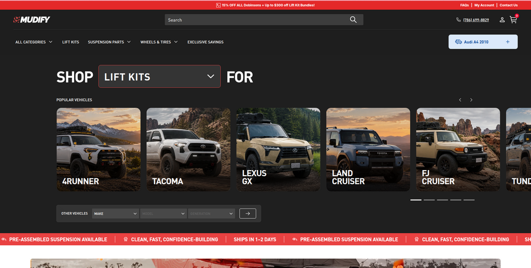
Task: Open the Make dropdown
Action: [x=115, y=214]
